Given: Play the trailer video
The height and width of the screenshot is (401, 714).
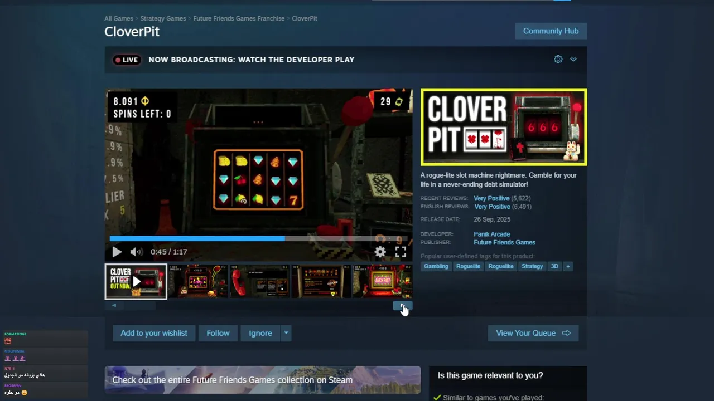Looking at the screenshot, I should [117, 252].
